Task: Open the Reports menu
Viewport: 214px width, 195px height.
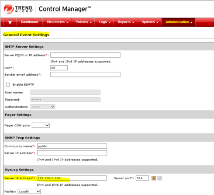Action: [126, 22]
